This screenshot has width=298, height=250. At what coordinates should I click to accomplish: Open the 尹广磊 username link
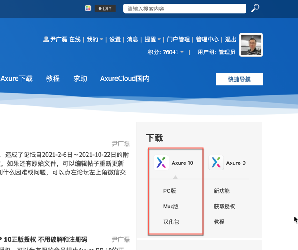point(59,40)
